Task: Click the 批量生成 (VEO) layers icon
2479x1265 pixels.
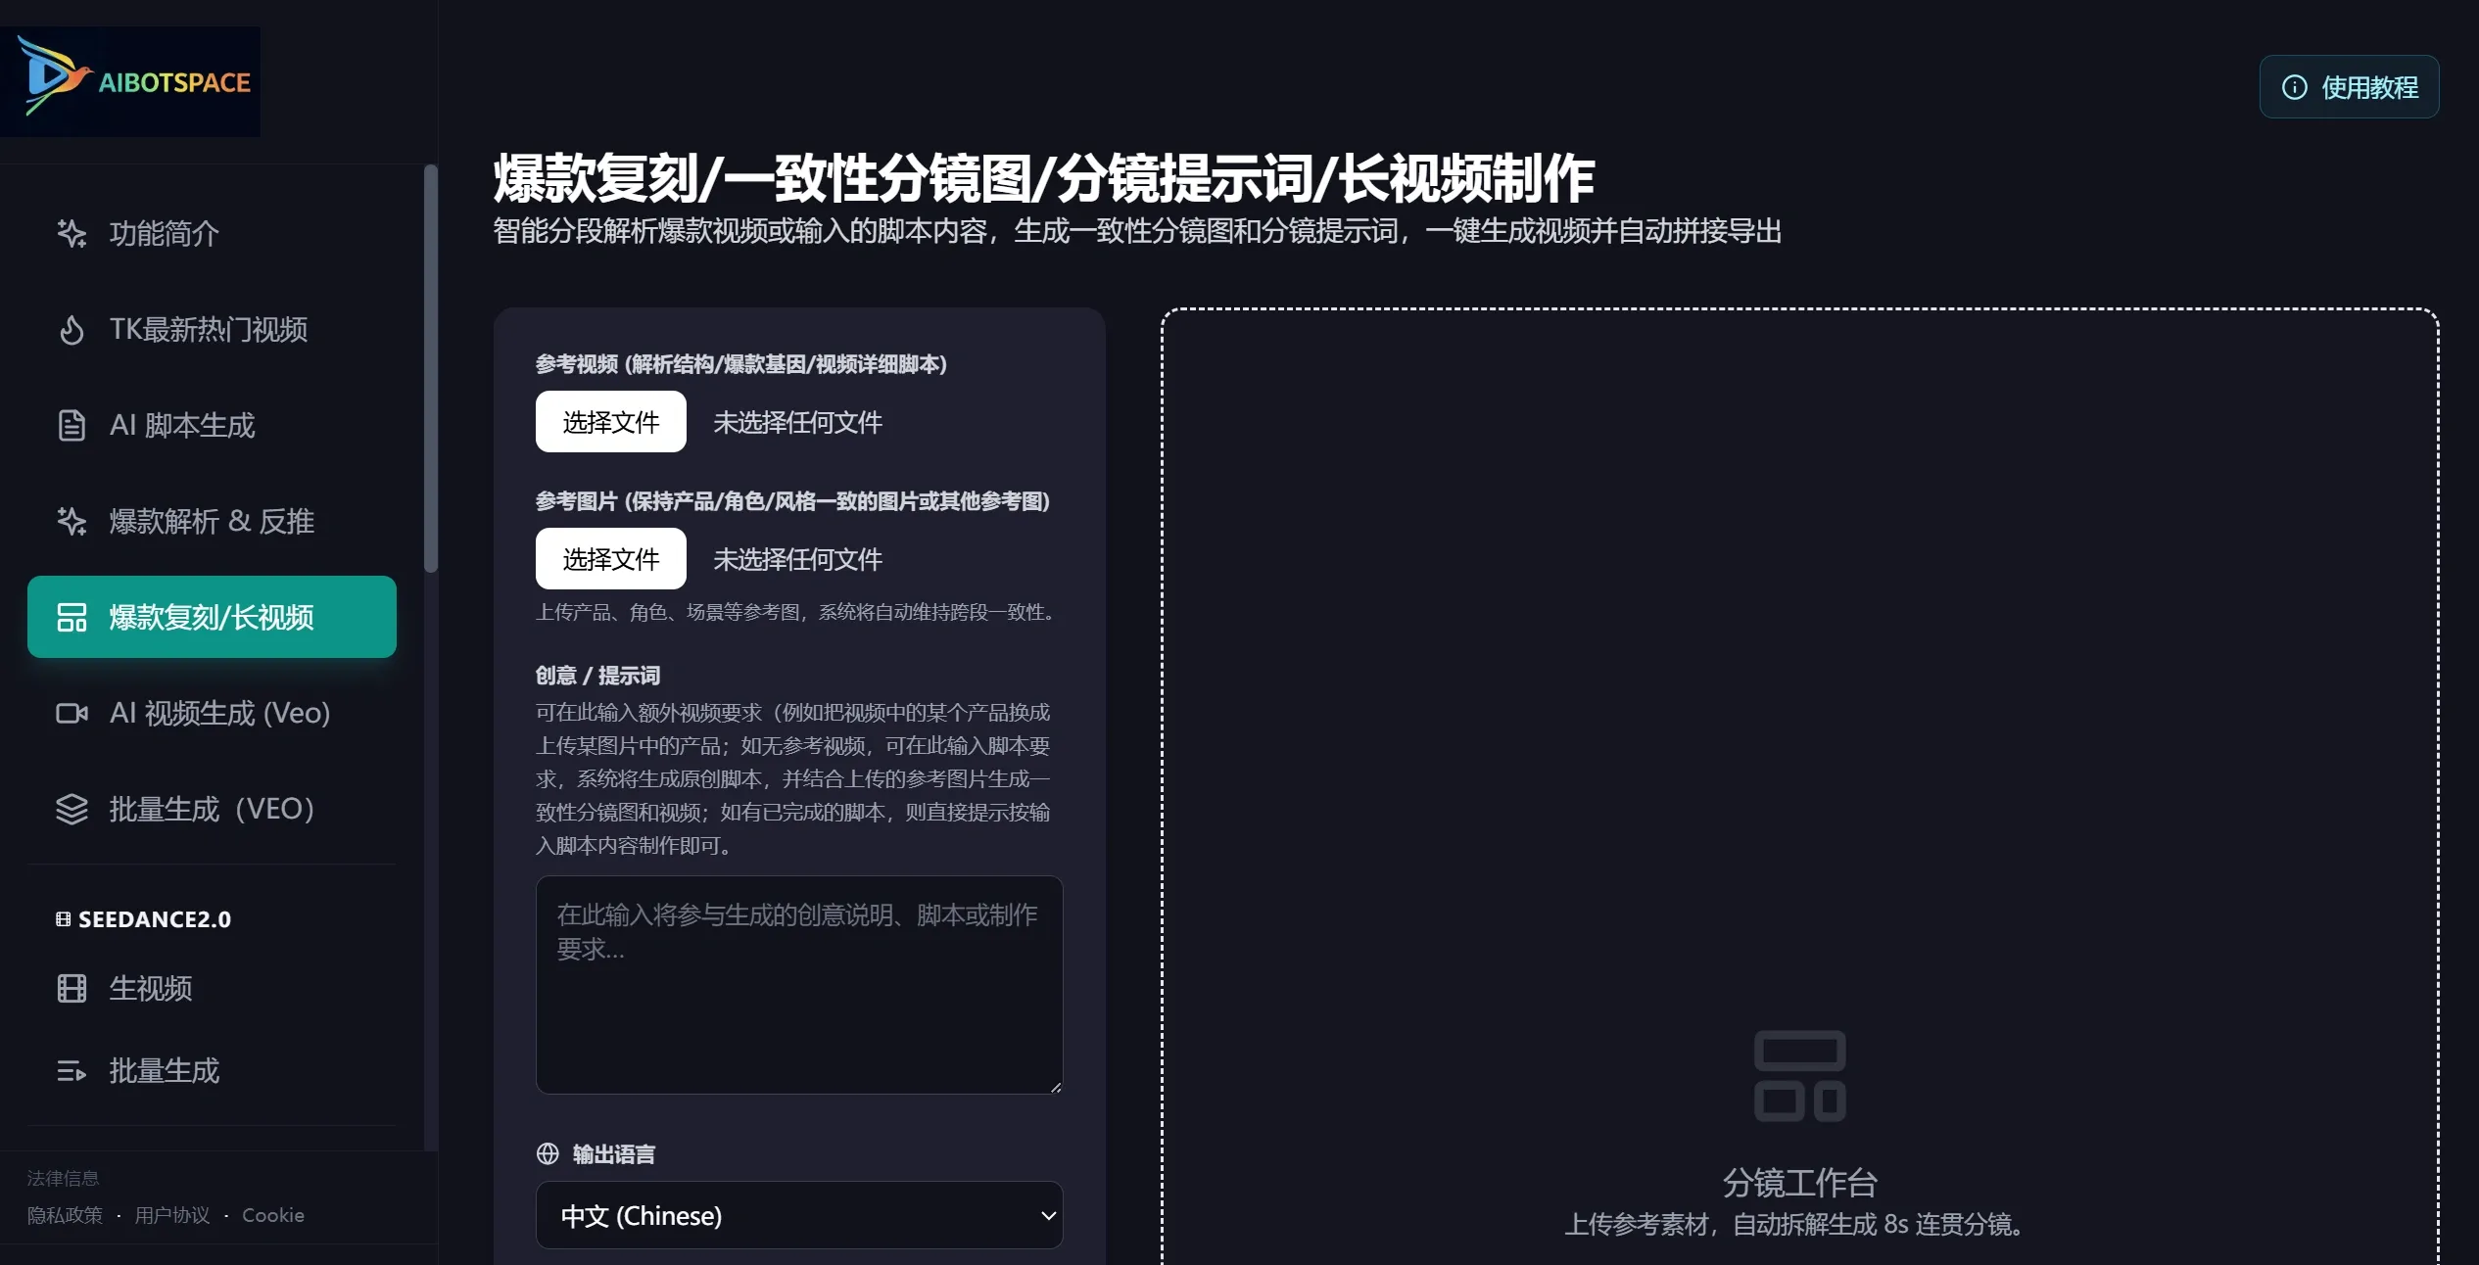Action: (x=71, y=809)
